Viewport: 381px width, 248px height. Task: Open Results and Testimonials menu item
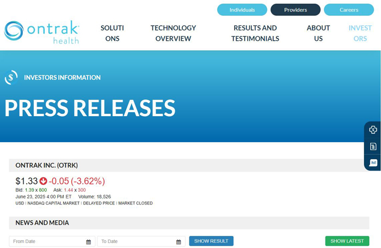(255, 33)
